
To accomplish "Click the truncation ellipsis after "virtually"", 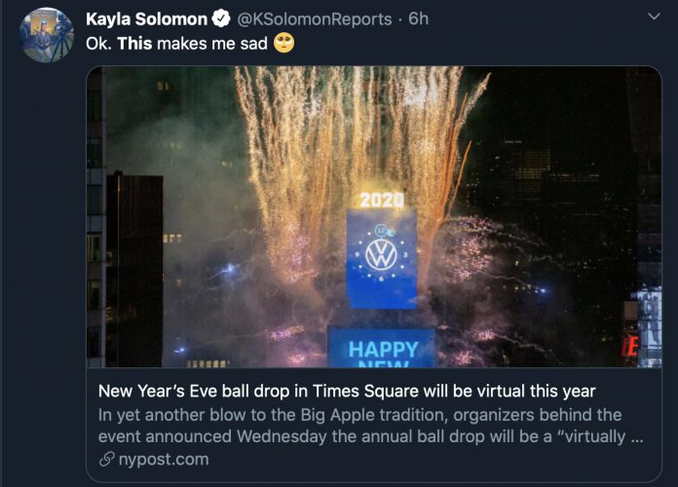I will pos(637,437).
